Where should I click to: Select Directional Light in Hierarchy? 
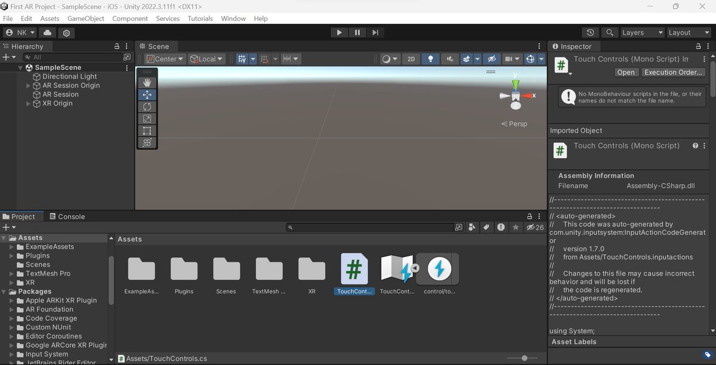click(69, 76)
